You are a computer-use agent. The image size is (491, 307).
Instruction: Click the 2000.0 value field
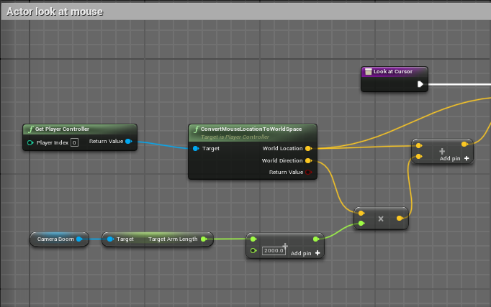point(274,251)
